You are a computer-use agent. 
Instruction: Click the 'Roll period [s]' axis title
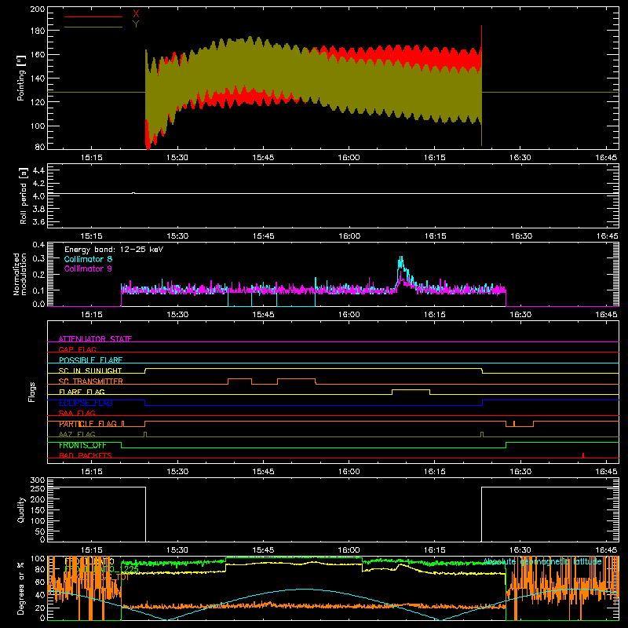24,195
